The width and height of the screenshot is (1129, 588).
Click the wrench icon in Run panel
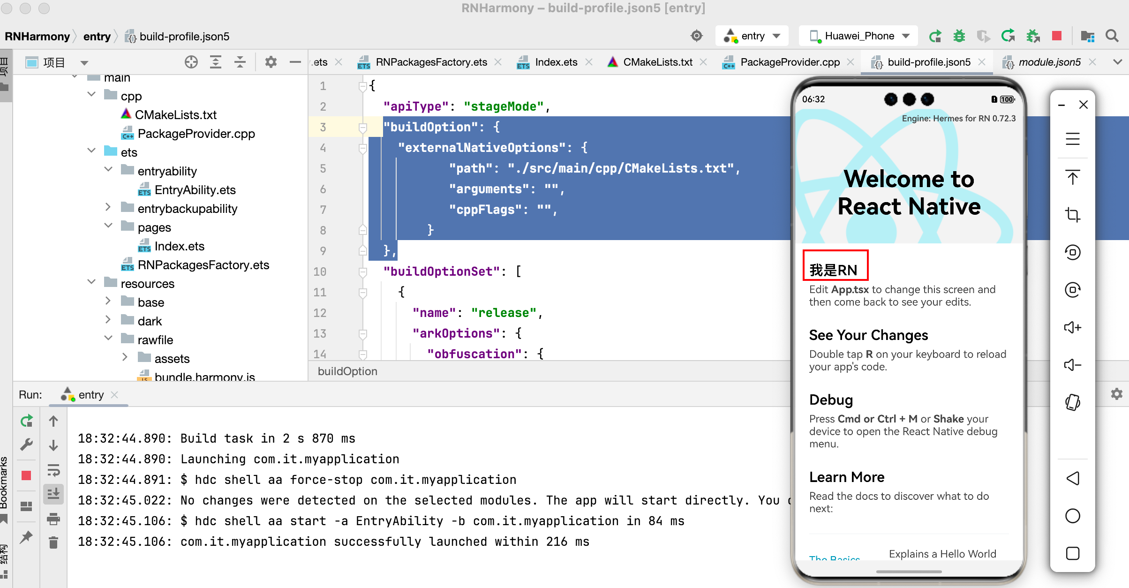[x=27, y=445]
